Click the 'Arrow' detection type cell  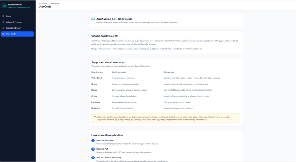(x=94, y=96)
